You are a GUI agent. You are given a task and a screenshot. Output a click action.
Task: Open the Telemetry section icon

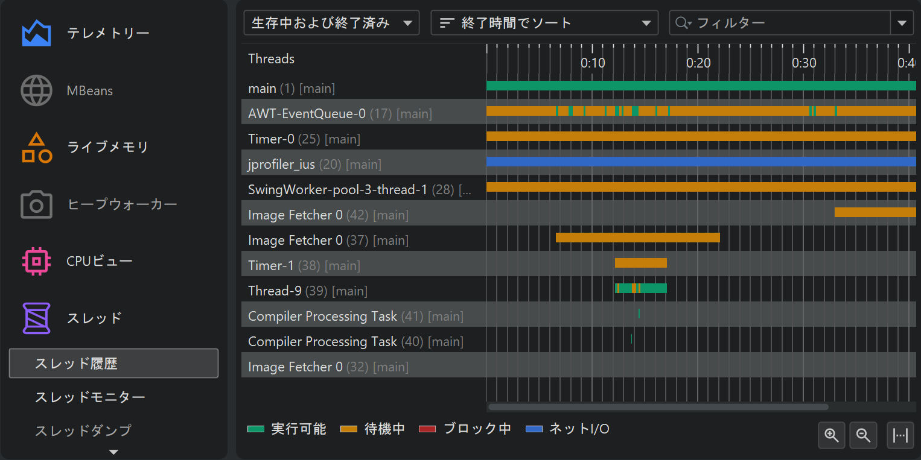pos(36,33)
